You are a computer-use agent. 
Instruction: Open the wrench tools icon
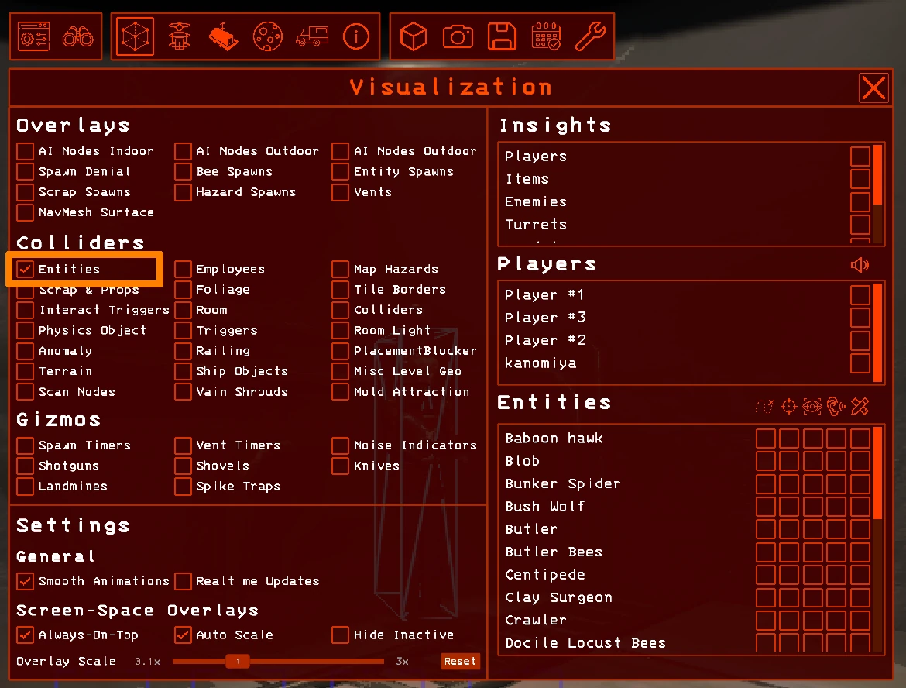pyautogui.click(x=590, y=36)
